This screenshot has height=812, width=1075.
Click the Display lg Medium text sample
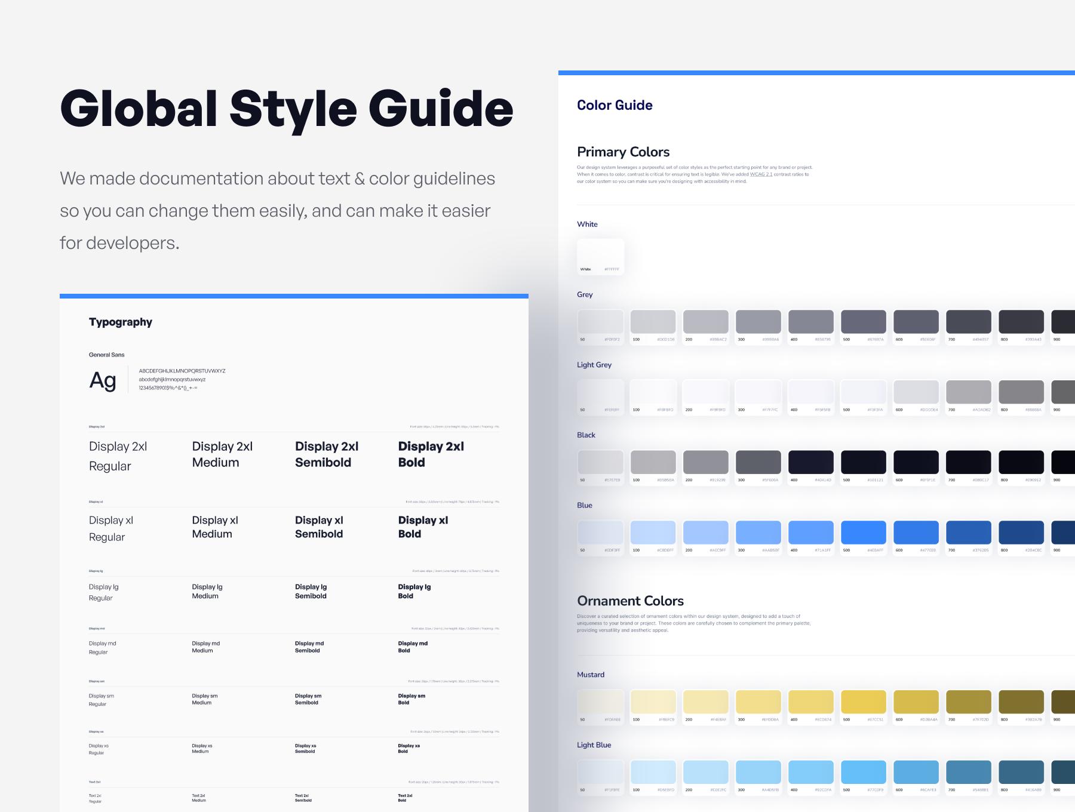pyautogui.click(x=207, y=591)
